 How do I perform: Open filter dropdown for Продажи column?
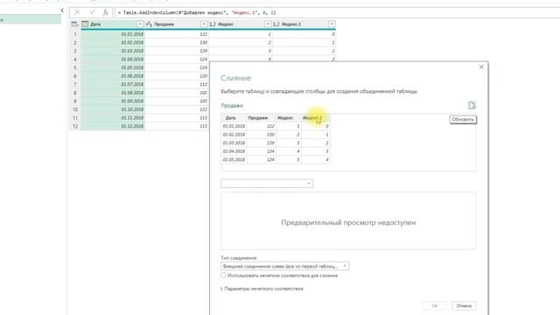click(x=204, y=24)
